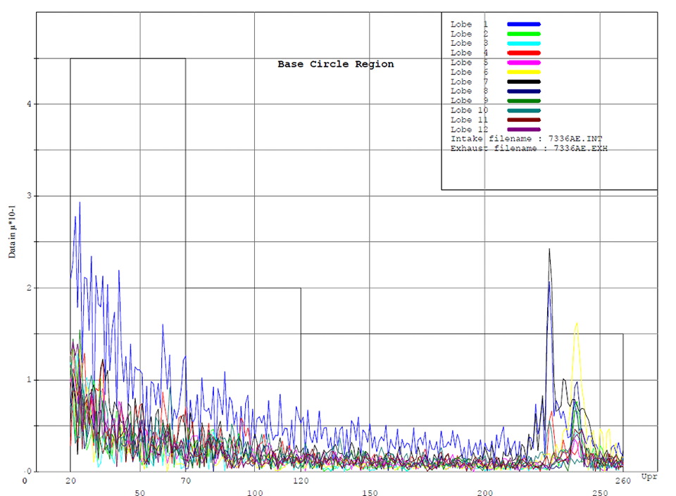Screen dimensions: 676x496
Task: Click the yellow Lobe 6 legend line
Action: pyautogui.click(x=522, y=72)
